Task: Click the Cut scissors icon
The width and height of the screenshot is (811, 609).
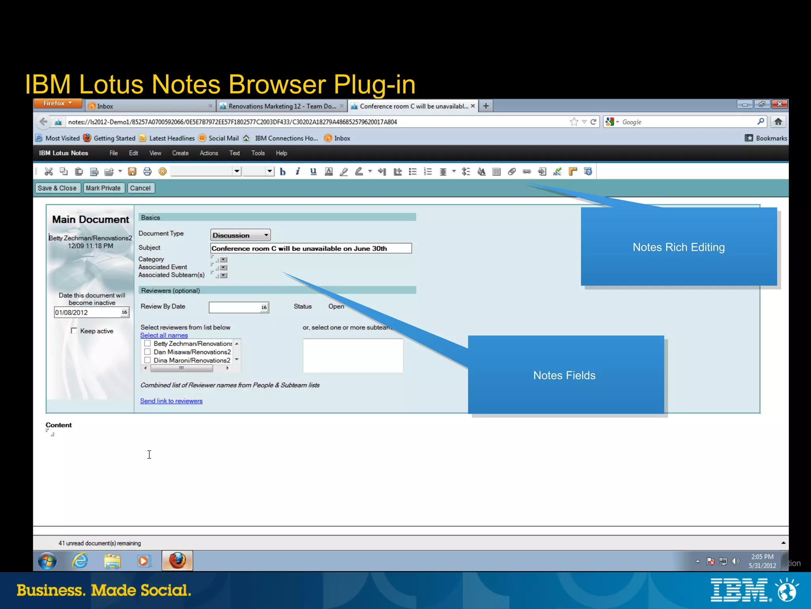Action: coord(49,172)
